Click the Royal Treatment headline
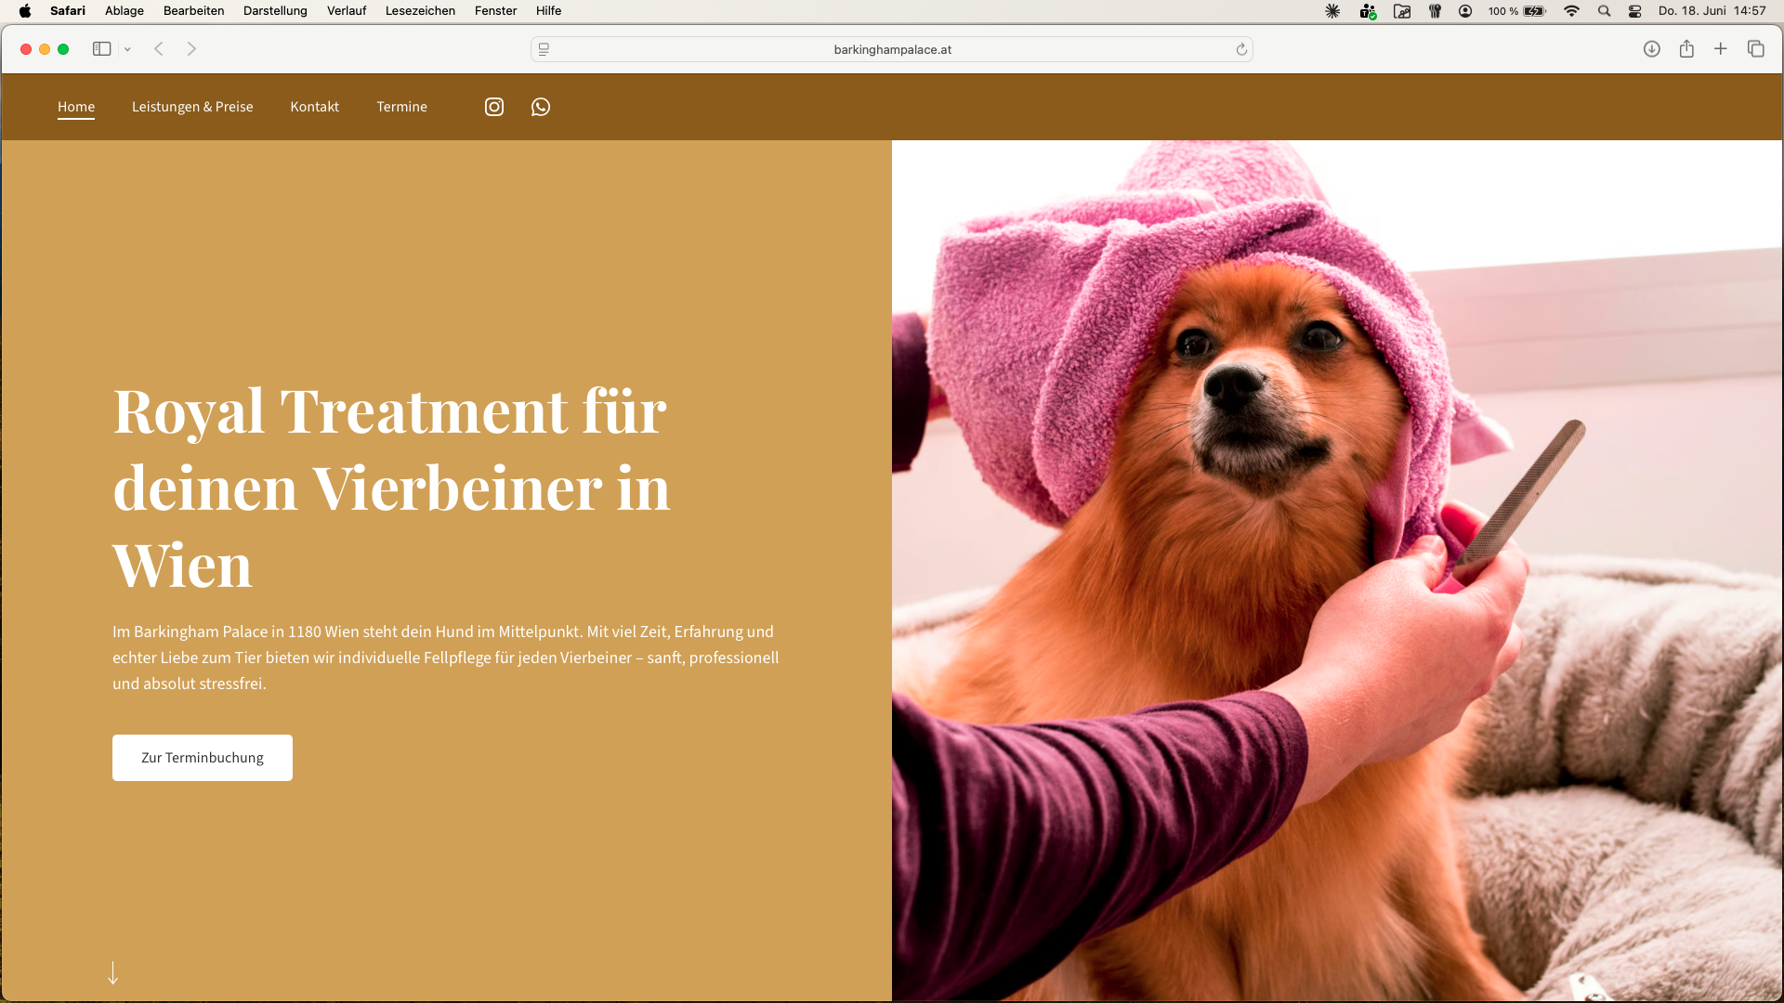Screen dimensions: 1784x1003 coord(391,488)
